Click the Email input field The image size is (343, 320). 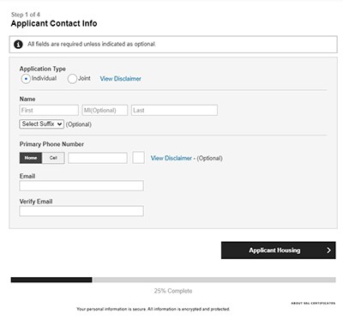81,186
